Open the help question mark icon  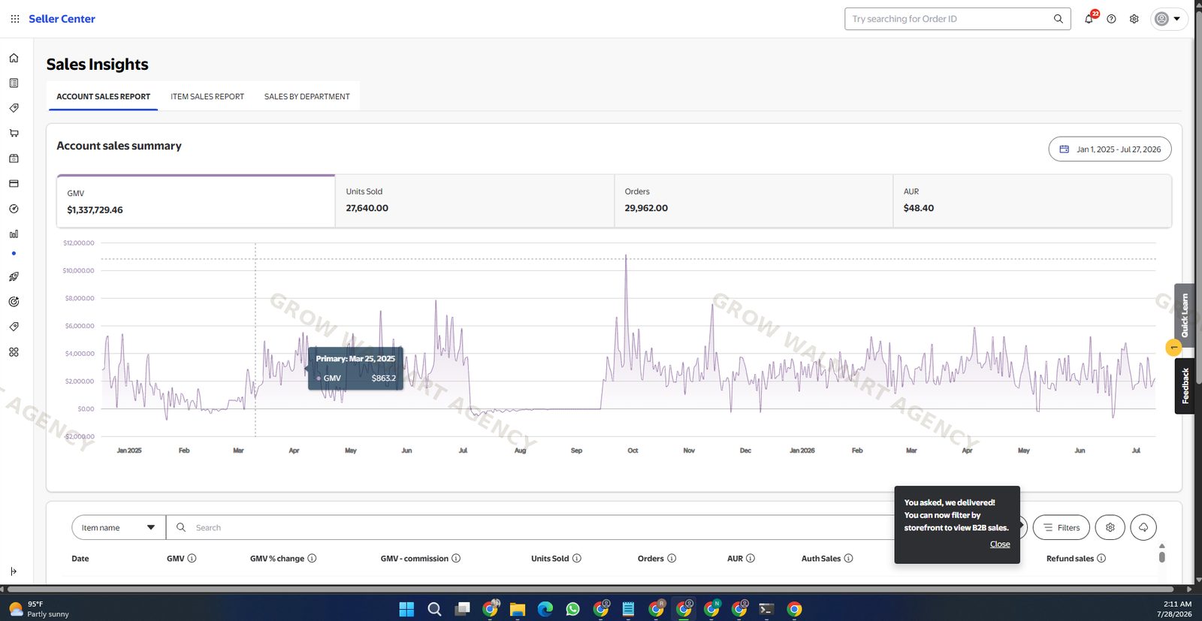click(1111, 19)
